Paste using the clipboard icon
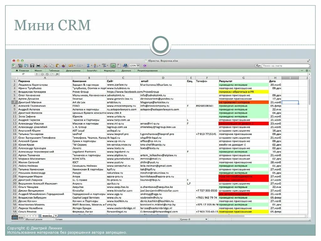Viewport: 321px width, 241px height. [58, 66]
